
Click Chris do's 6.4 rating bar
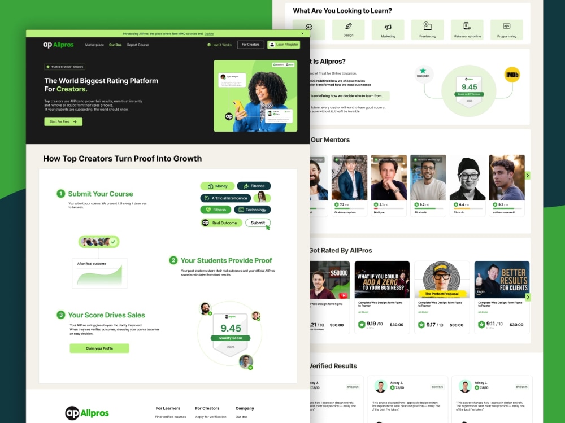[x=468, y=208]
